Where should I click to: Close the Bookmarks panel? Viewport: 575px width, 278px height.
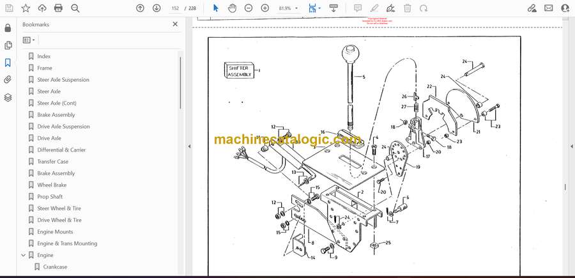click(175, 24)
